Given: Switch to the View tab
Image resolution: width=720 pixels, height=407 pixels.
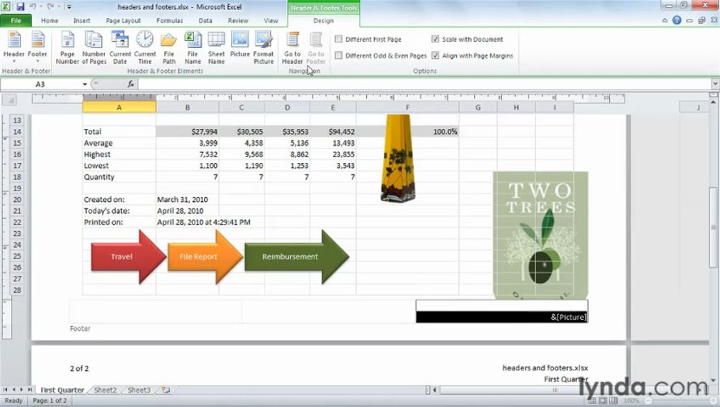Looking at the screenshot, I should pyautogui.click(x=271, y=20).
